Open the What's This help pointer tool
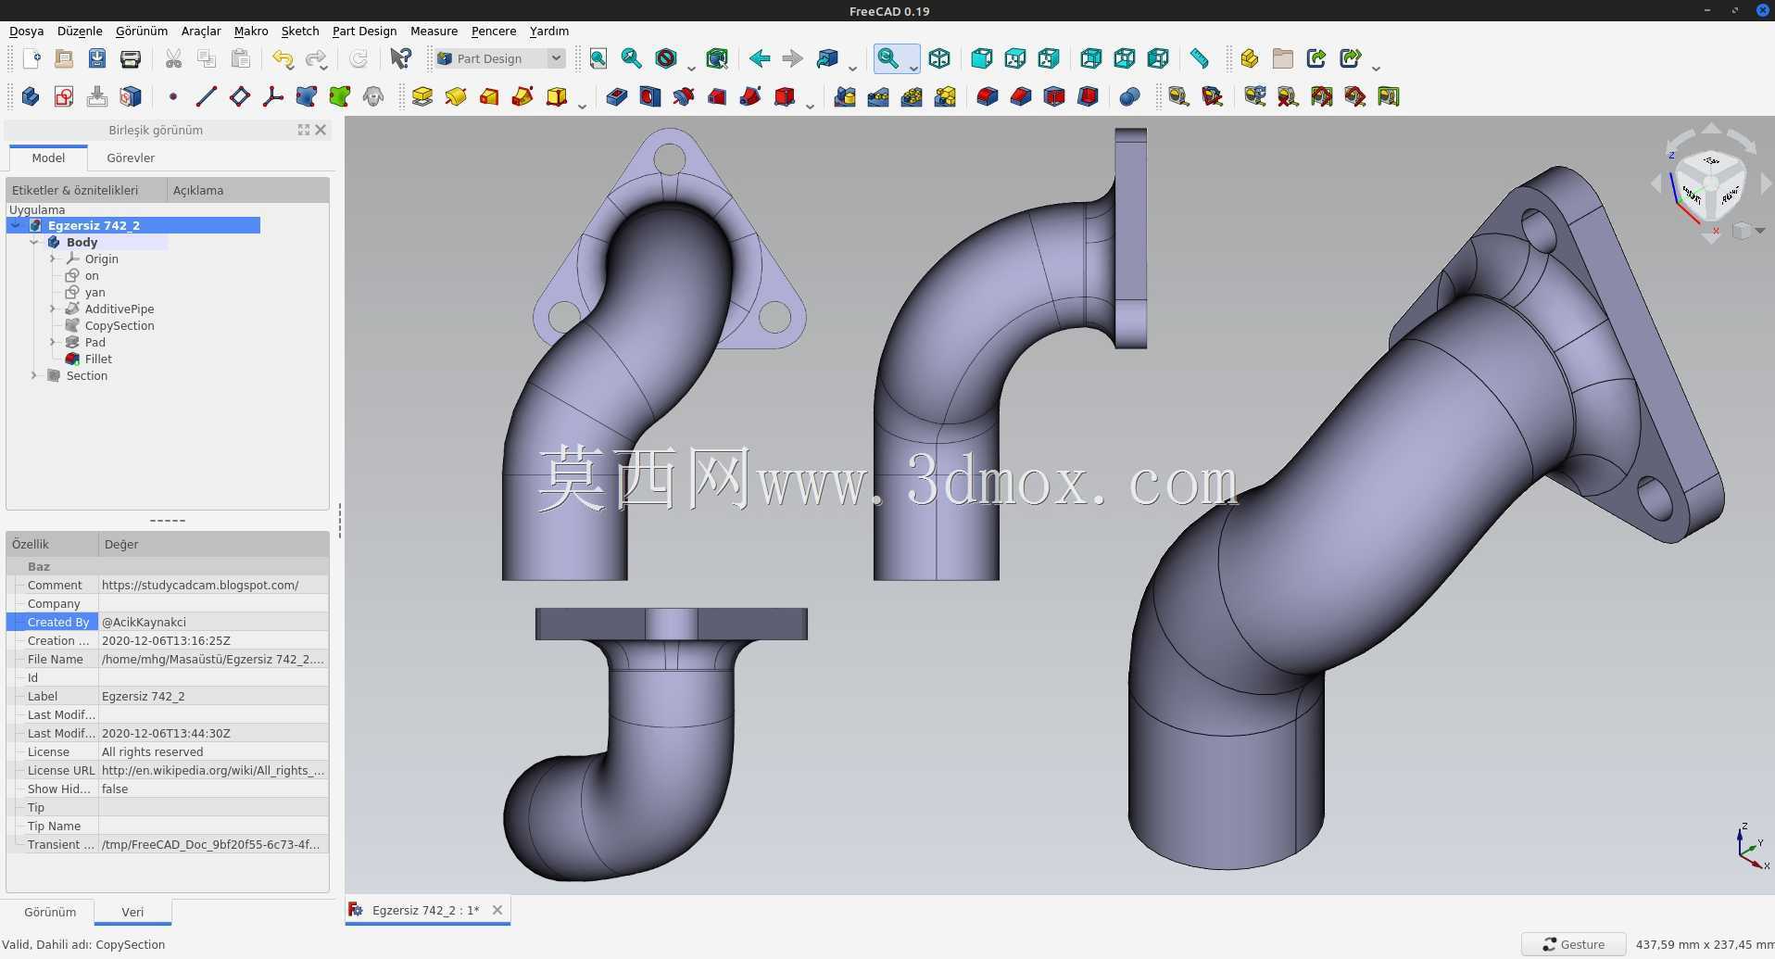 [400, 58]
